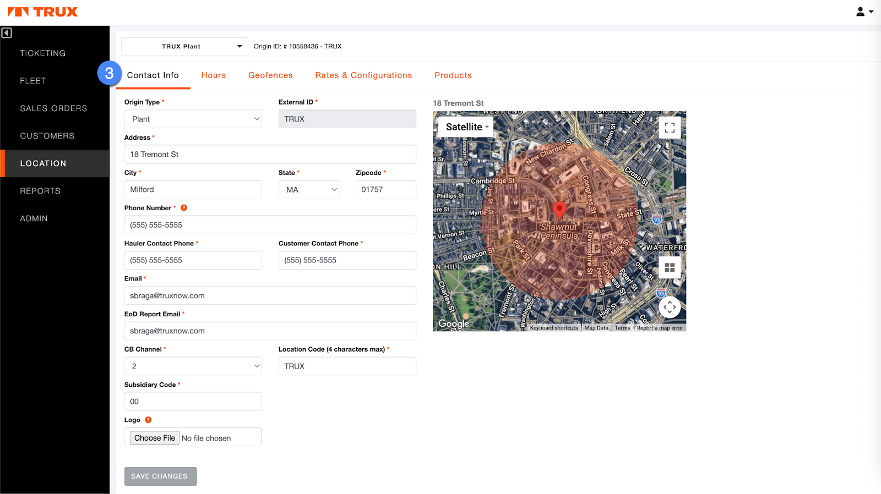Open the CB Channel dropdown

pyautogui.click(x=193, y=366)
